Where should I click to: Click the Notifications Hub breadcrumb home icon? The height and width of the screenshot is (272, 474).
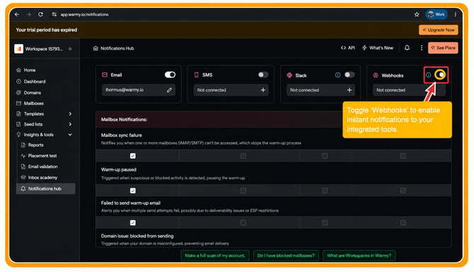click(96, 48)
